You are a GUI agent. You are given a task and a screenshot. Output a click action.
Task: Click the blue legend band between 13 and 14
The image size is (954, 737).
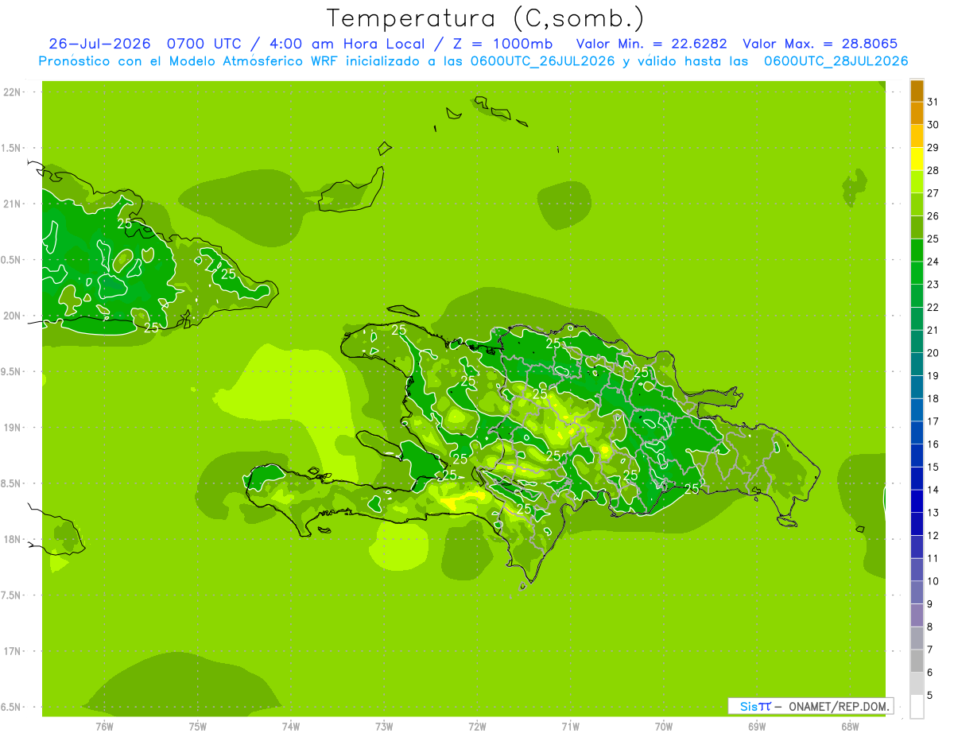click(x=917, y=501)
